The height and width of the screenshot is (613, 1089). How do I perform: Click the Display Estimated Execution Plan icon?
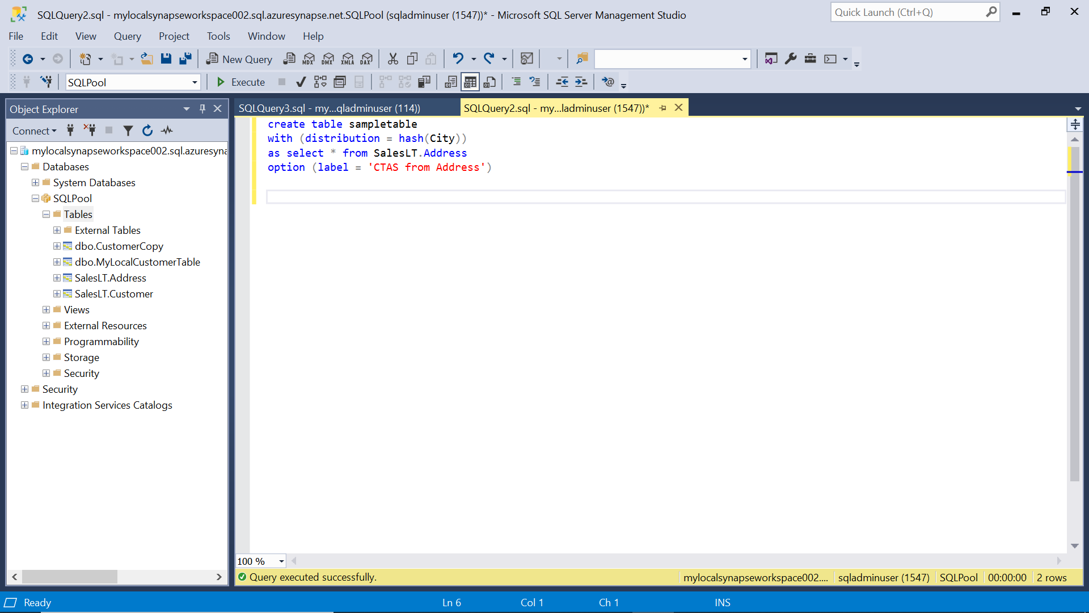point(320,82)
